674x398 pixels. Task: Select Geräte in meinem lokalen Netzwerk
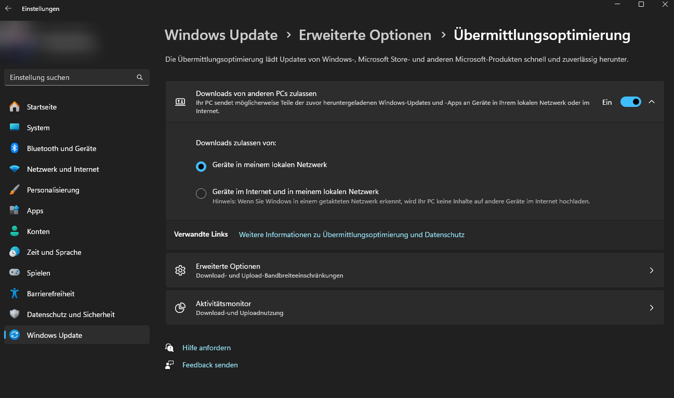click(x=201, y=167)
